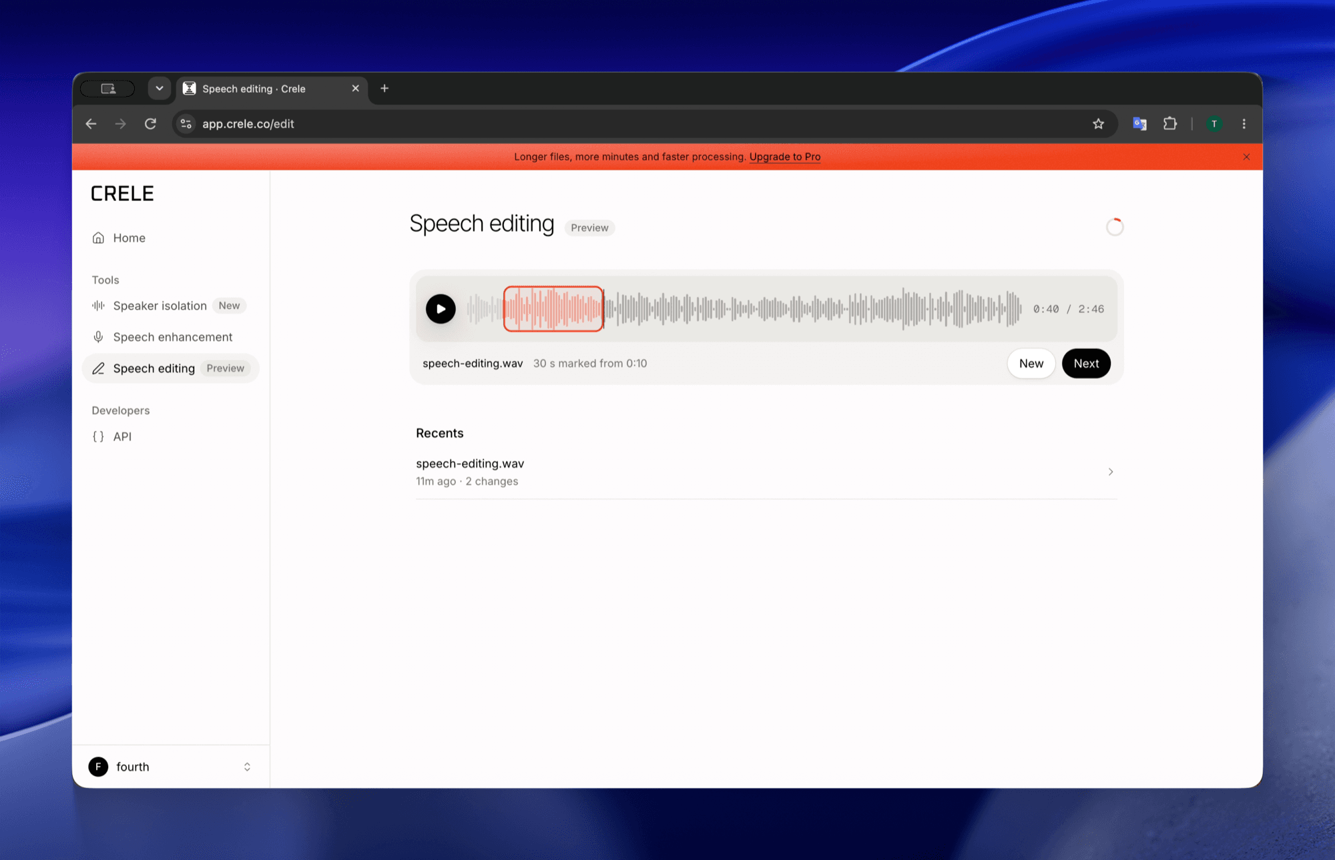
Task: Expand the fourth account switcher
Action: click(x=170, y=767)
